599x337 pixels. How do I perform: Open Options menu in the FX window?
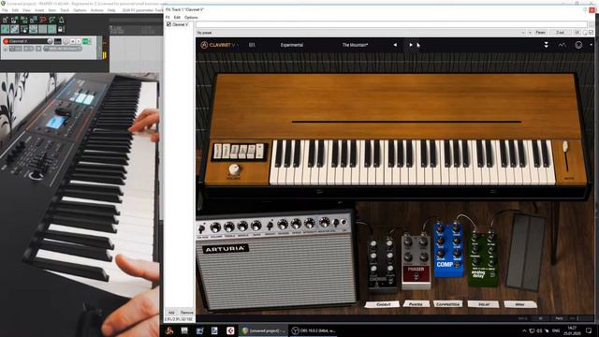191,18
